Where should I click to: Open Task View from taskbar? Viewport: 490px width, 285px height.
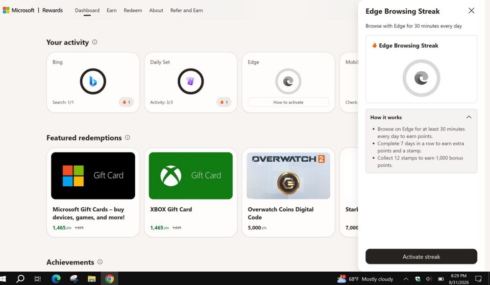(x=38, y=279)
